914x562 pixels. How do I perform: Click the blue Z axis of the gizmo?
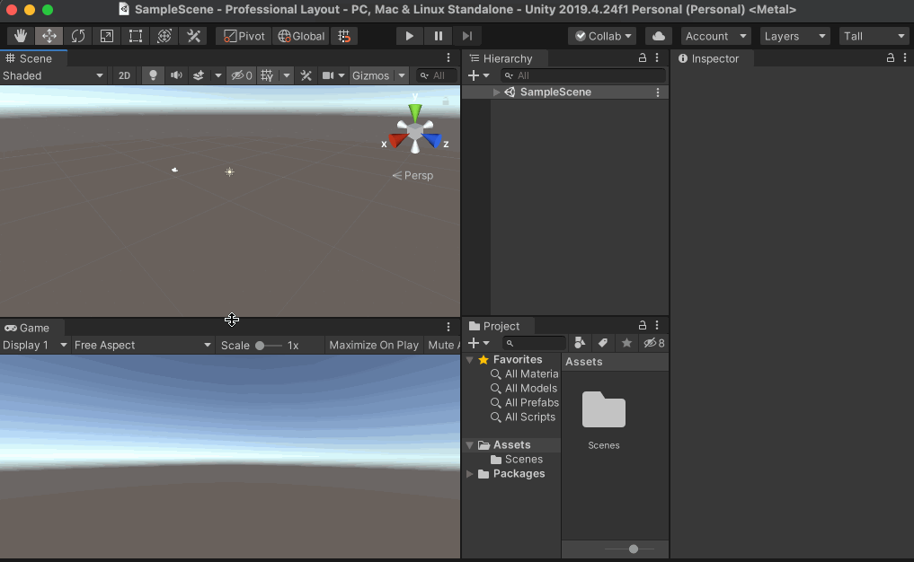click(x=433, y=140)
